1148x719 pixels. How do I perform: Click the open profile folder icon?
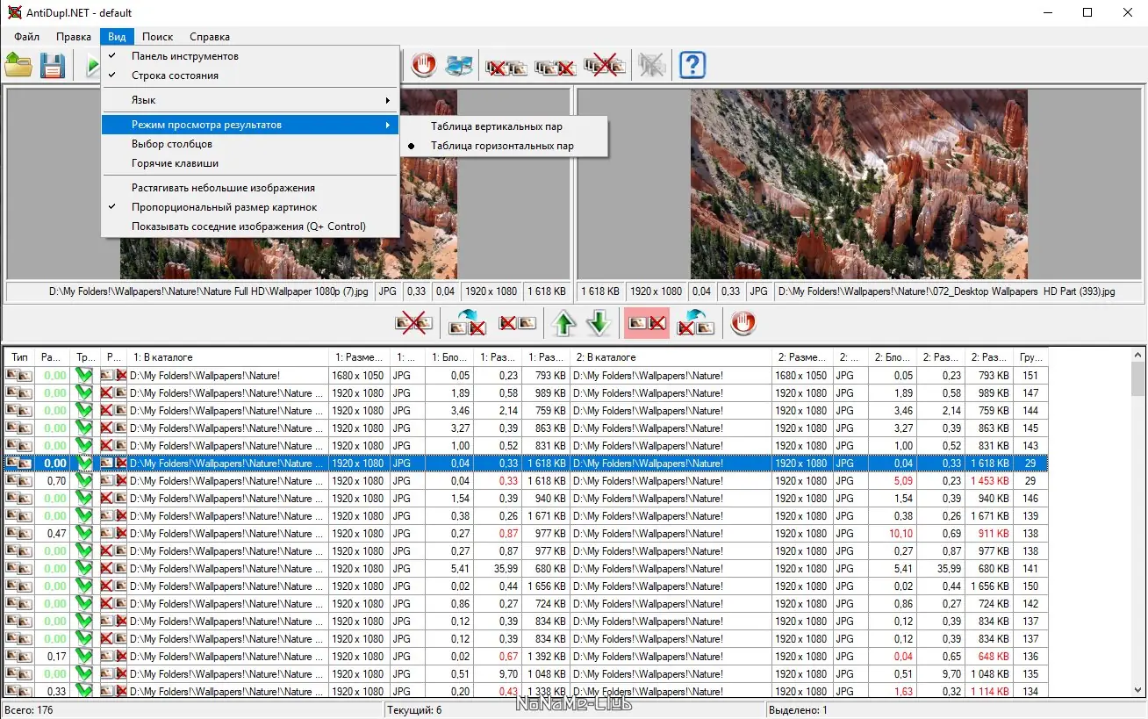pos(18,65)
